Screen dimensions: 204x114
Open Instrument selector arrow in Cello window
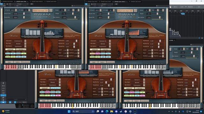point(144,80)
